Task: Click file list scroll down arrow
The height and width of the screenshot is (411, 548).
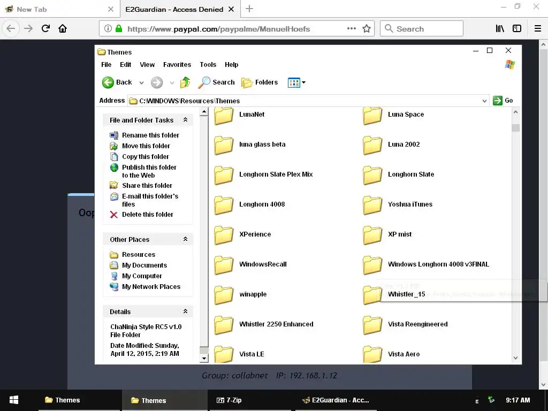Action: click(x=515, y=358)
